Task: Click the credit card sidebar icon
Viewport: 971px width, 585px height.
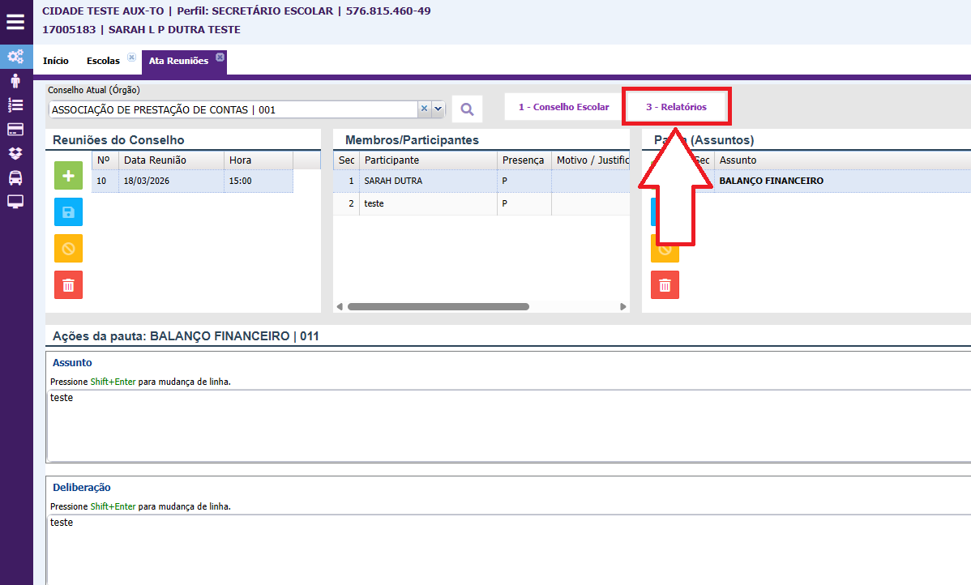Action: coord(15,130)
